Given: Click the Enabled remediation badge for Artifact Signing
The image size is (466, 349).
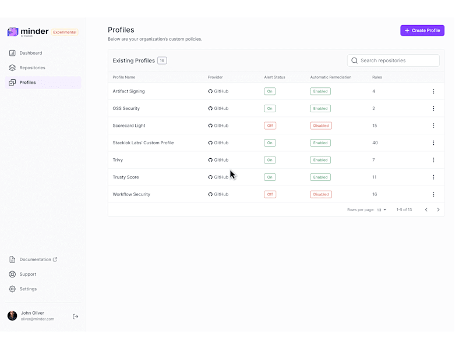Looking at the screenshot, I should [320, 91].
